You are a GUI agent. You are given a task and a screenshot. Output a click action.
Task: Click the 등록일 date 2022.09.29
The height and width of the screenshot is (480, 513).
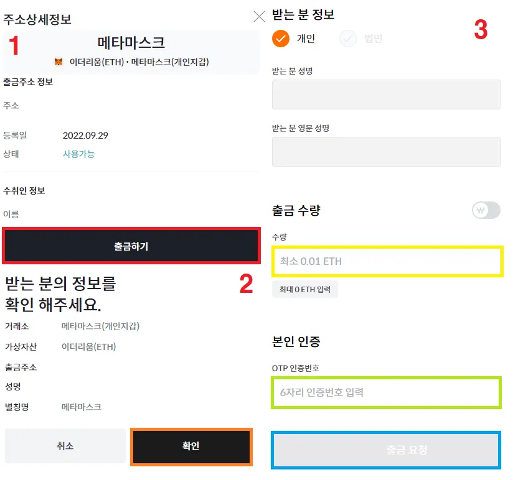[x=85, y=135]
